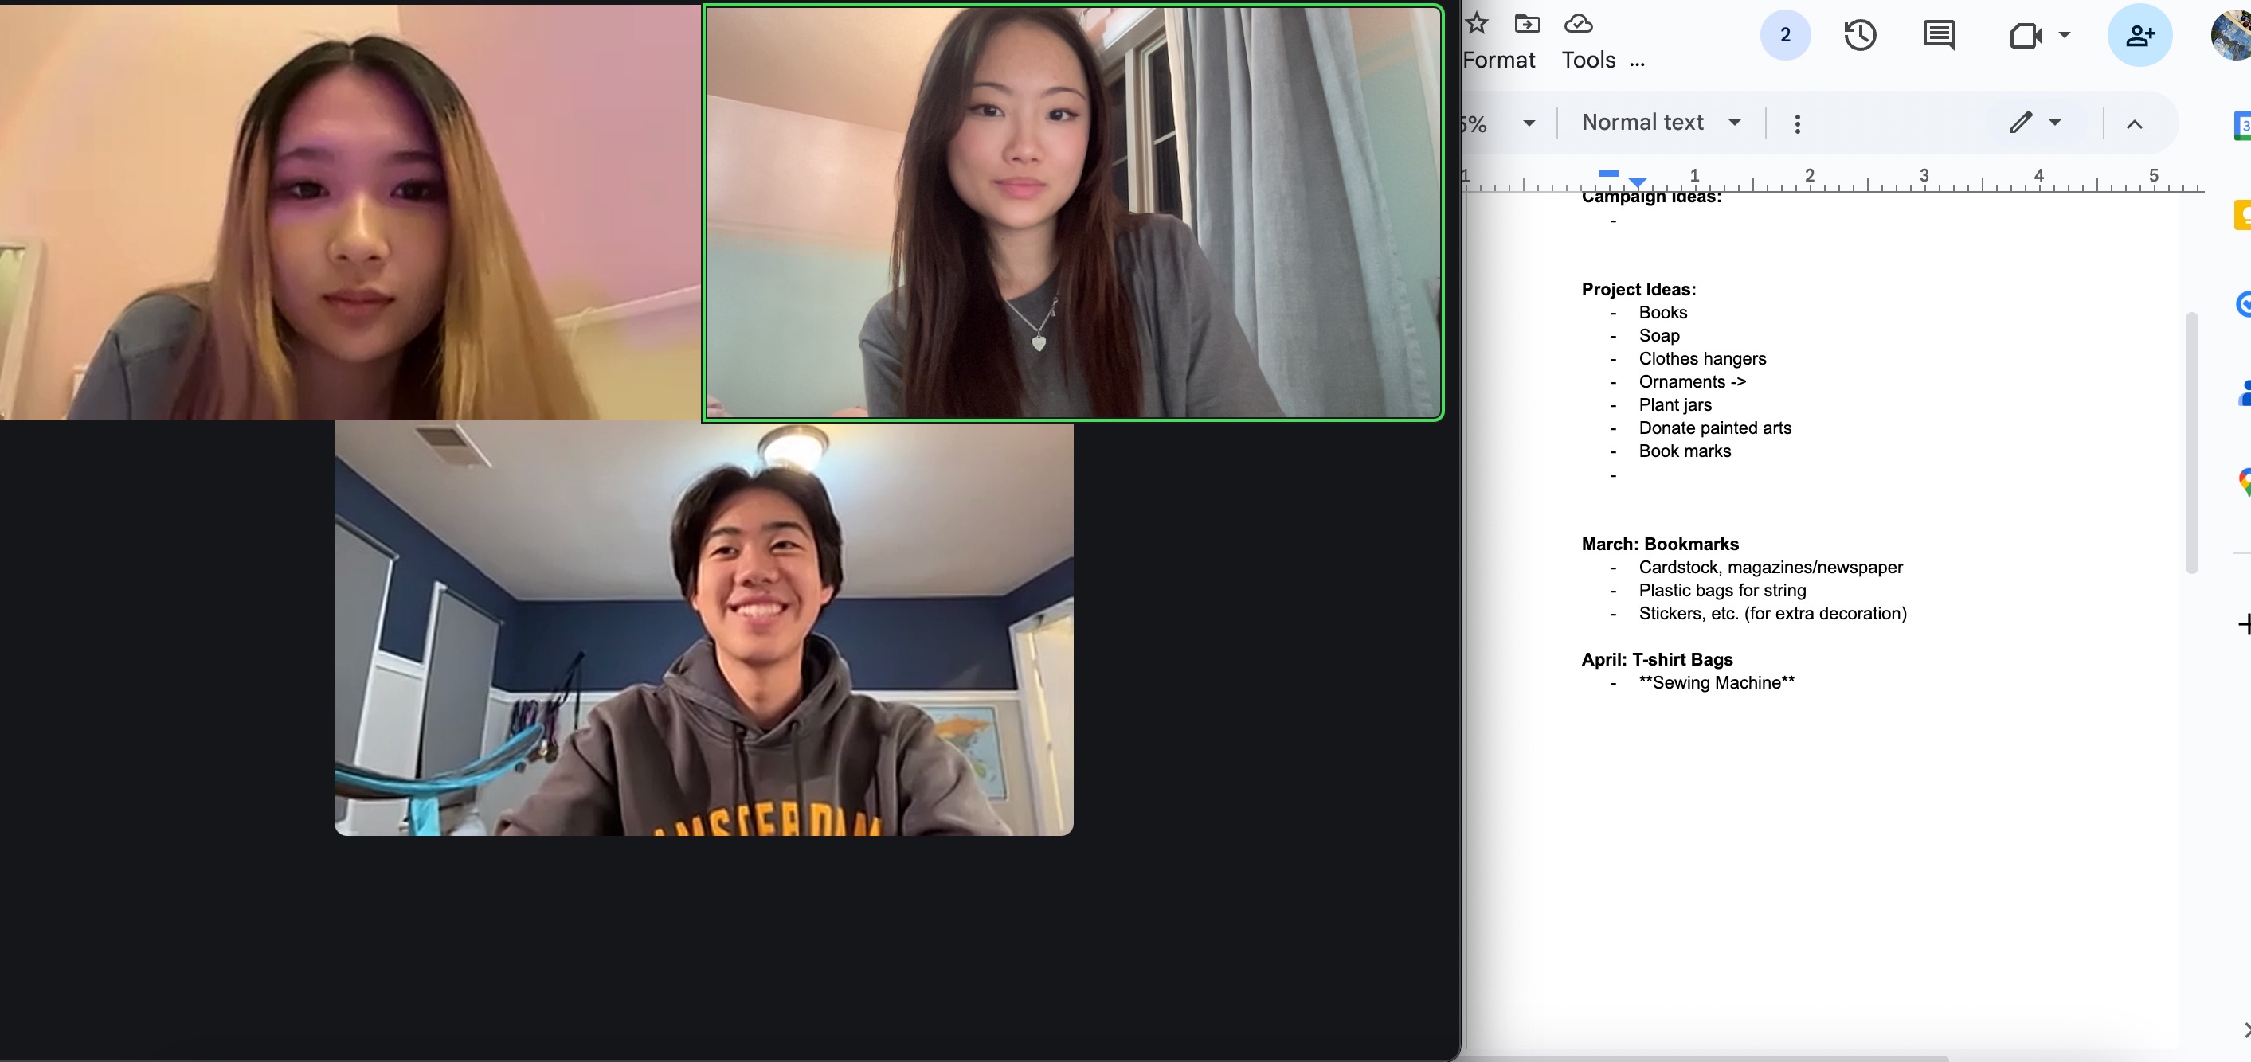Open the Meet camera dropdown arrow
Screen dimensions: 2251x1062
point(2065,35)
